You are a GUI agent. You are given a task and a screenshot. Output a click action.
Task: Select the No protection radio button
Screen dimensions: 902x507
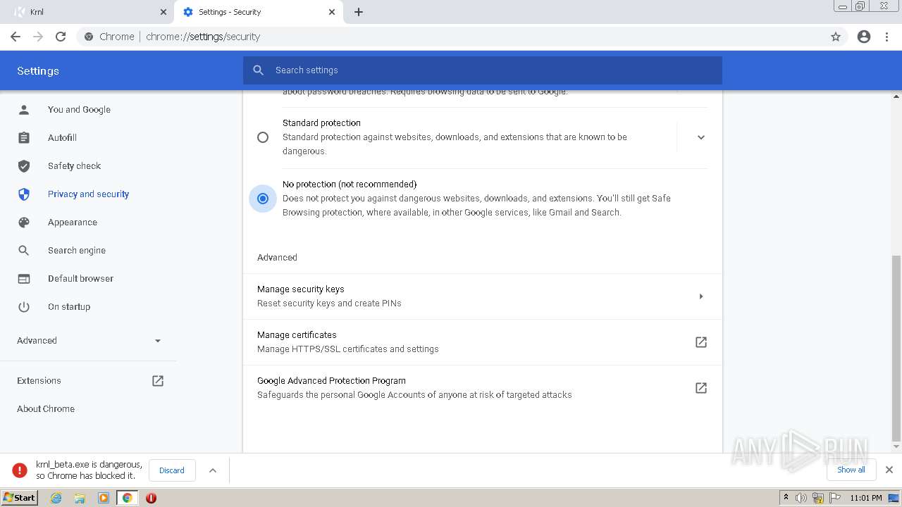point(263,199)
